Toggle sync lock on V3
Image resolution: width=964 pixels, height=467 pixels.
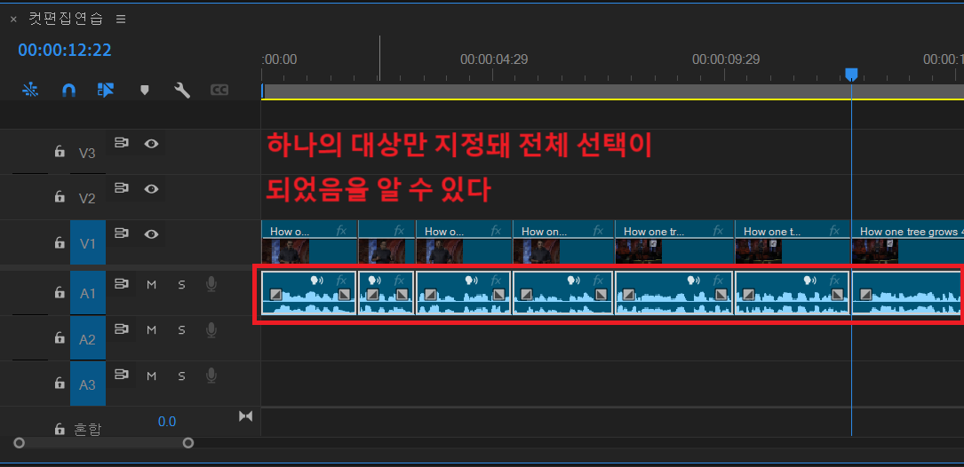pos(122,143)
